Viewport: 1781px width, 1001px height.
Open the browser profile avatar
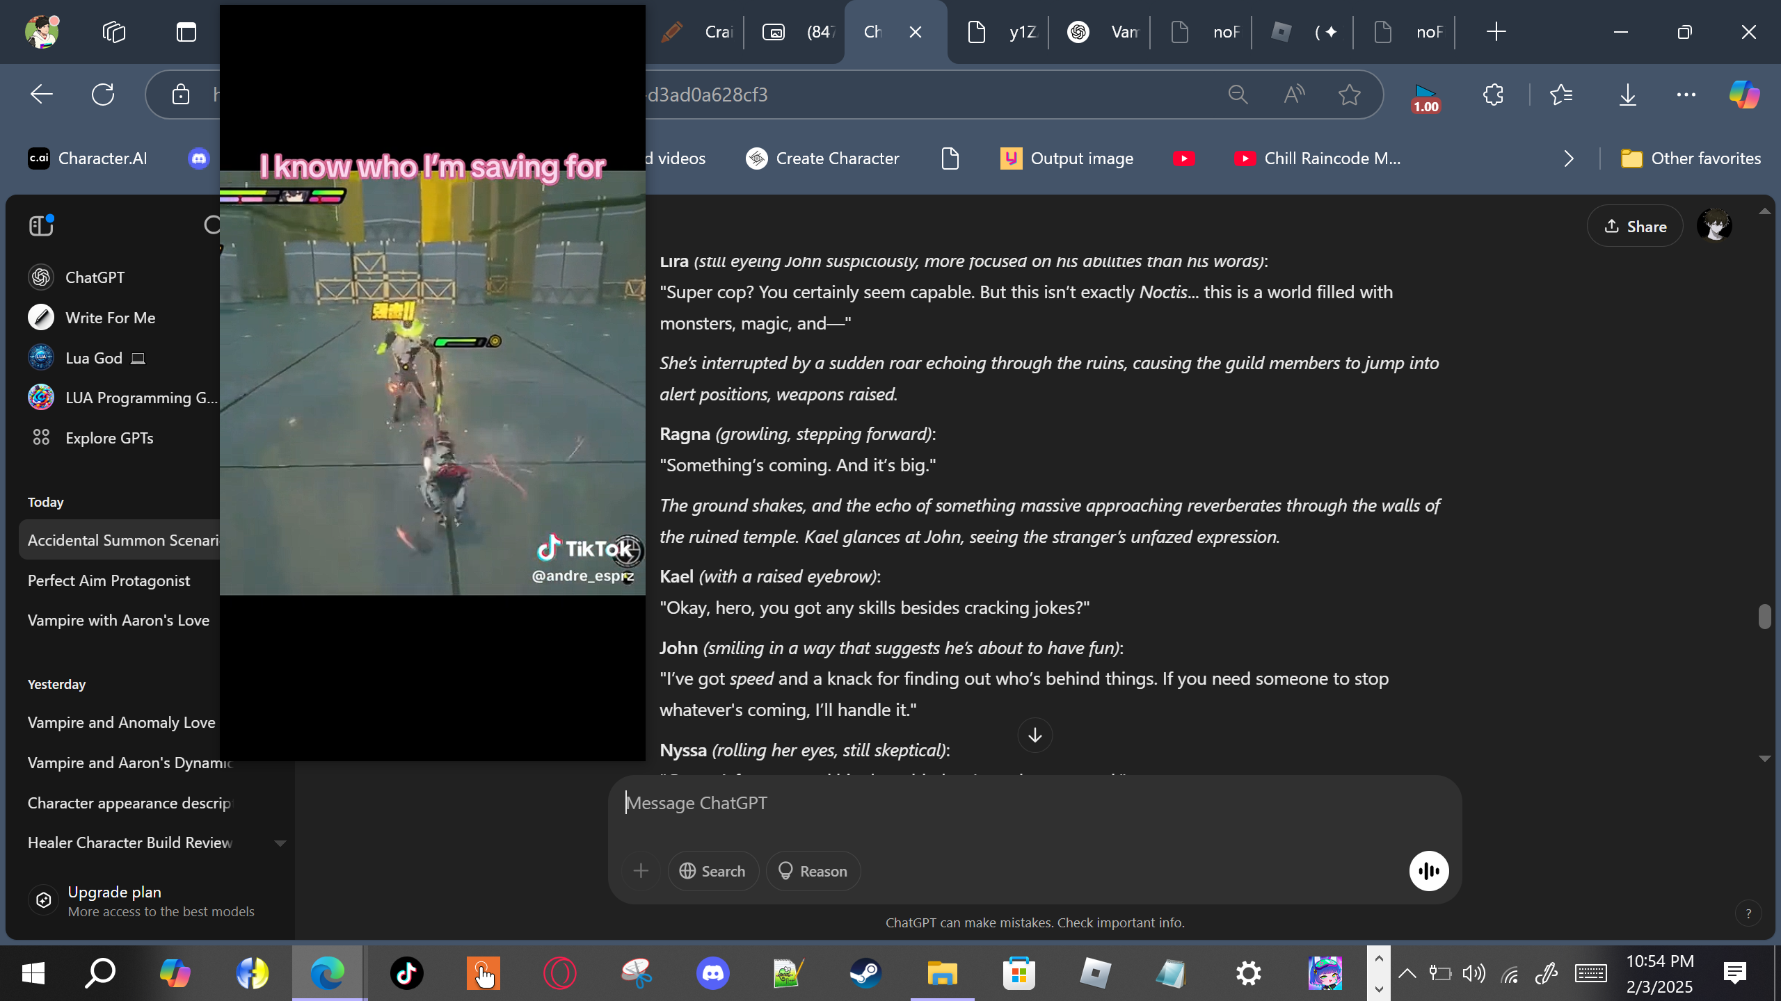tap(42, 32)
